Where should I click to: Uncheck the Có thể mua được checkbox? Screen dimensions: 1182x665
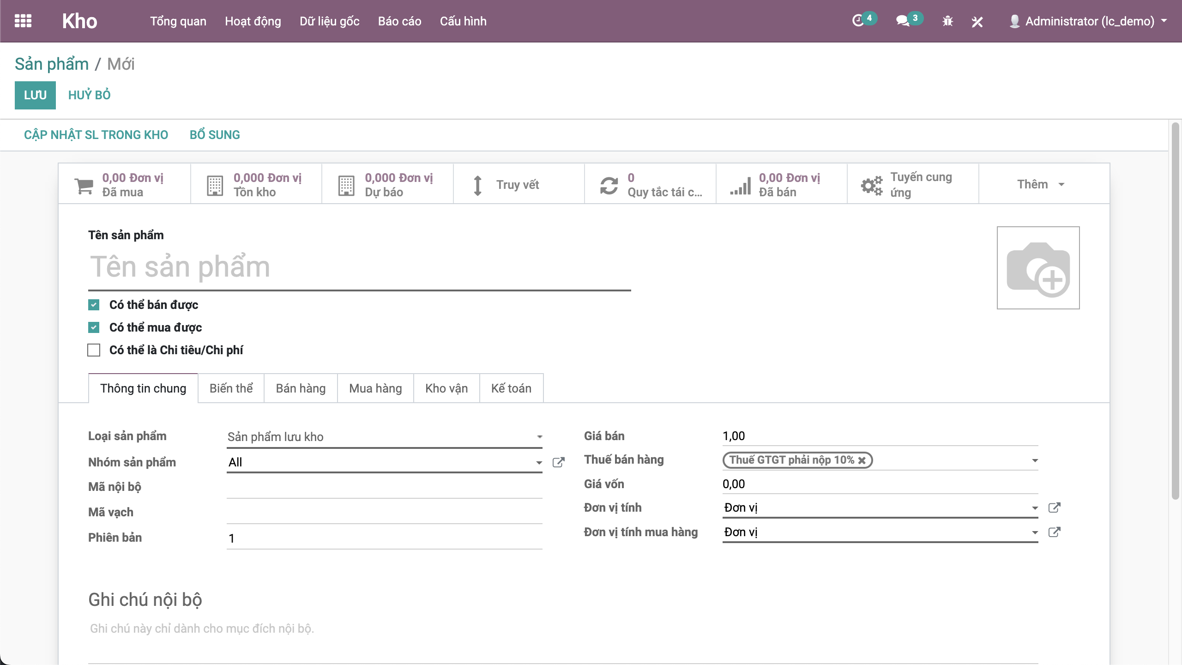(x=94, y=327)
